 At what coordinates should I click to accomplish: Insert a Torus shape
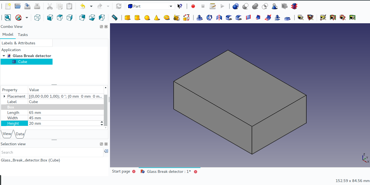click(x=167, y=17)
